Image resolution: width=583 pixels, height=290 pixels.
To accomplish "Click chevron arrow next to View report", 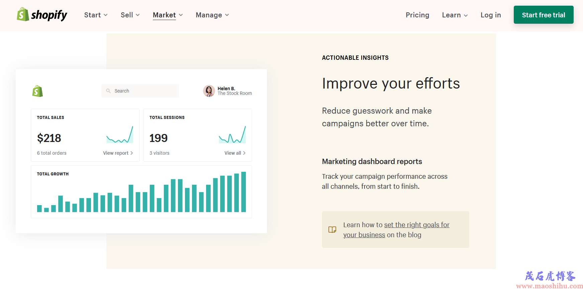I will [x=132, y=153].
